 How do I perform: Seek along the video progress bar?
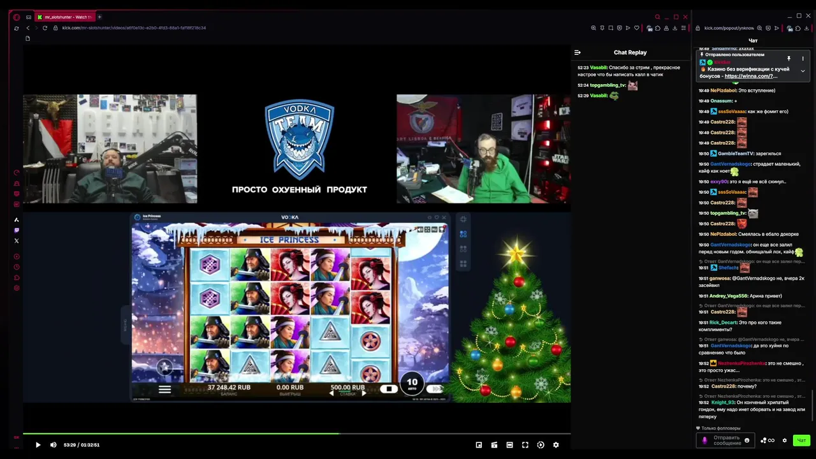click(x=296, y=434)
